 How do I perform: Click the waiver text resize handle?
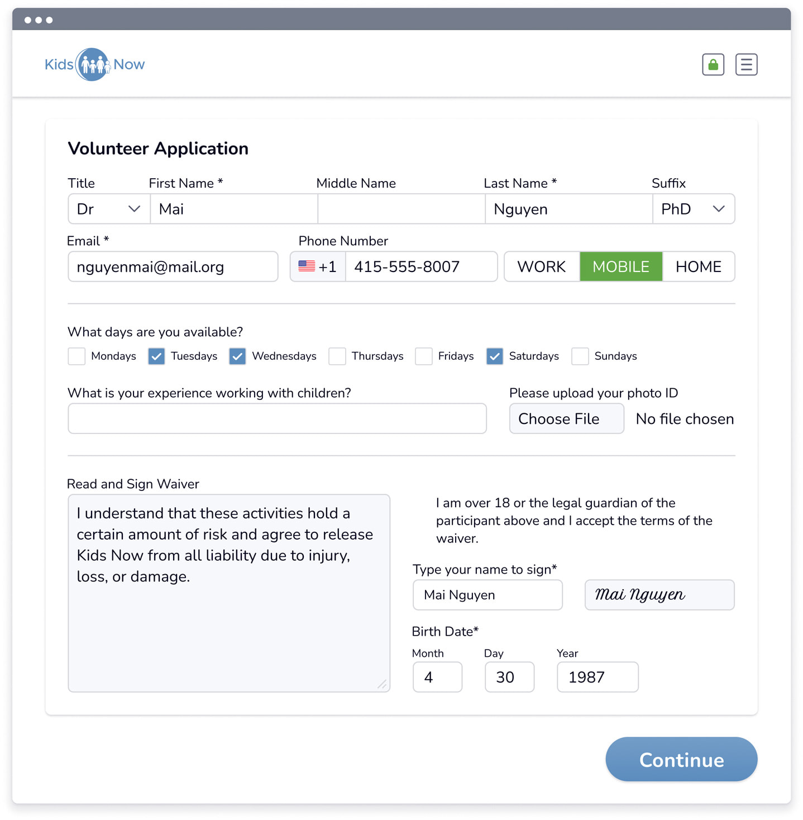[382, 684]
